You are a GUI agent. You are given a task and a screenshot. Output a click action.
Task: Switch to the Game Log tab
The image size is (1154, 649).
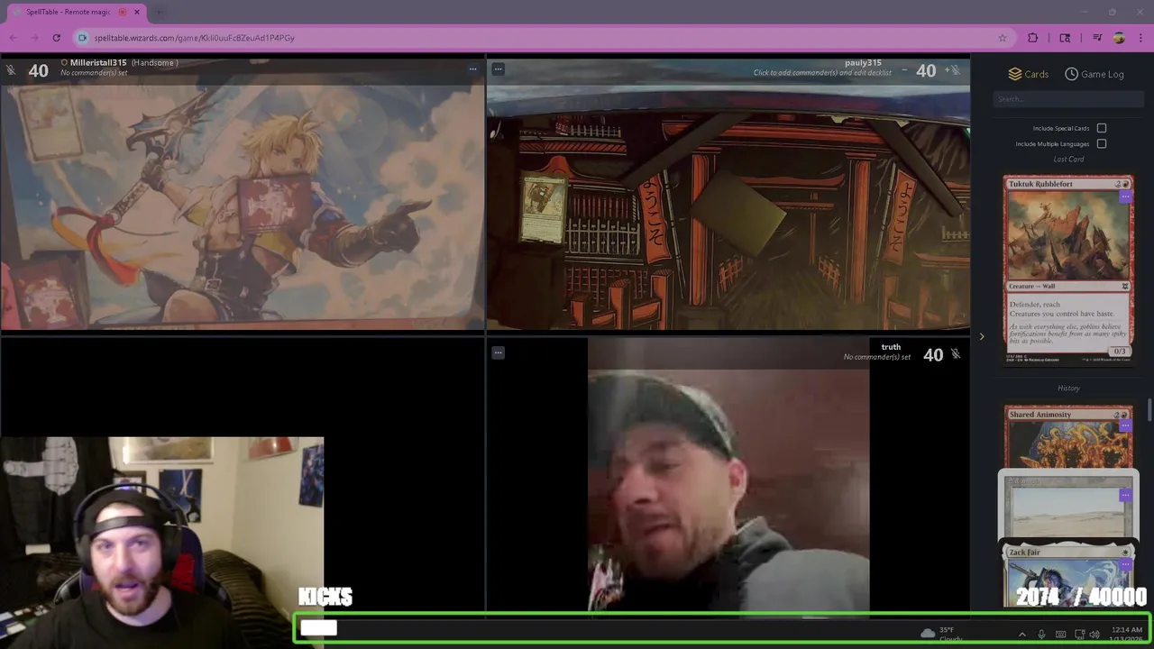pos(1094,74)
